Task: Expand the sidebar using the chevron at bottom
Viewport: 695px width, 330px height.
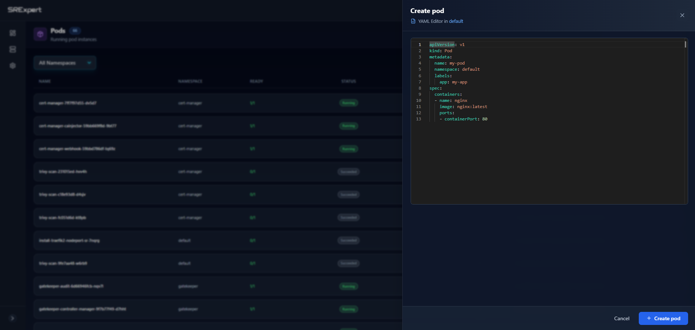Action: pos(13,318)
